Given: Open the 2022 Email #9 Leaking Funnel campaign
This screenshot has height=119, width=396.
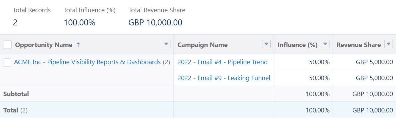Looking at the screenshot, I should 224,78.
